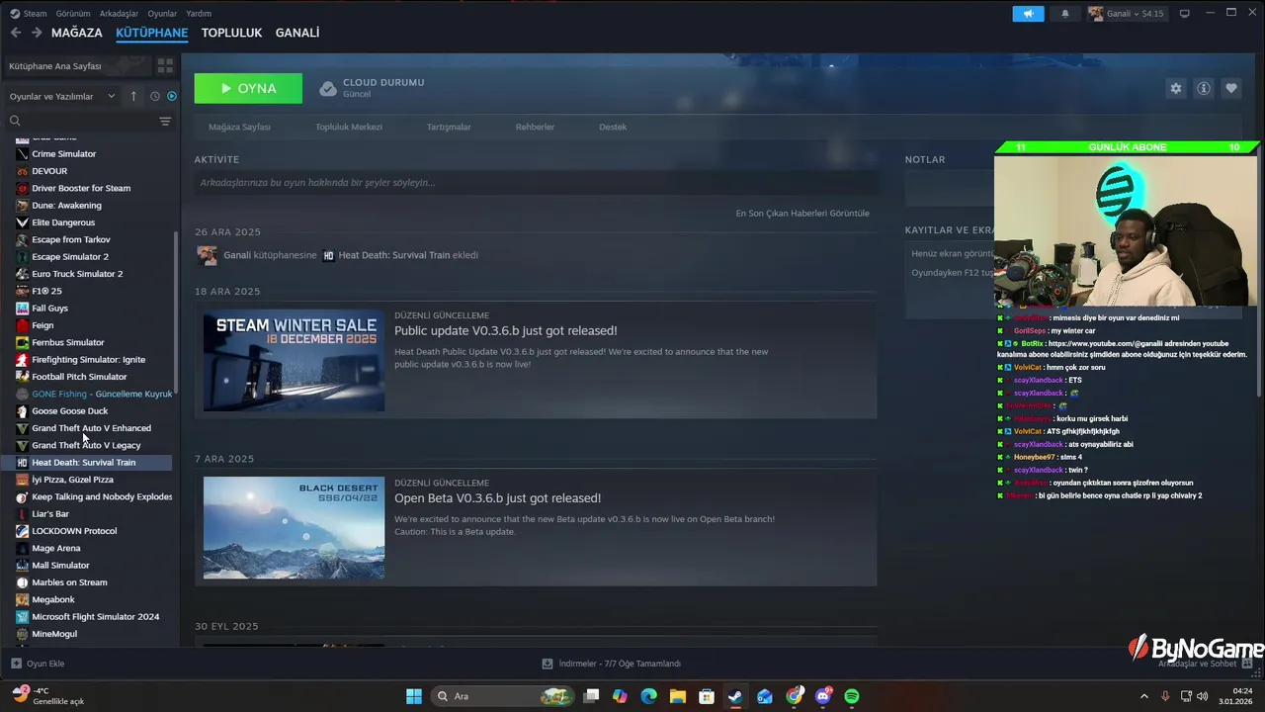The image size is (1265, 712).
Task: Open Steam Winter Sale news thumbnail
Action: point(294,362)
